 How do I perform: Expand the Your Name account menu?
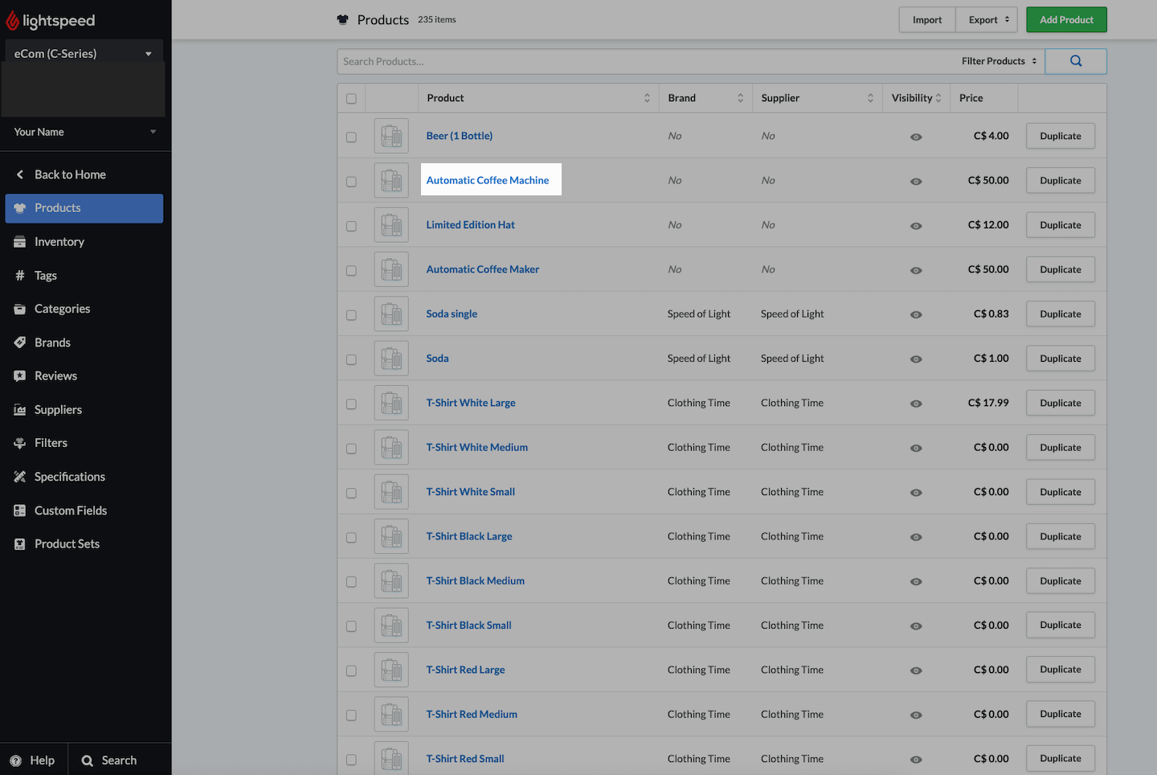pos(84,131)
